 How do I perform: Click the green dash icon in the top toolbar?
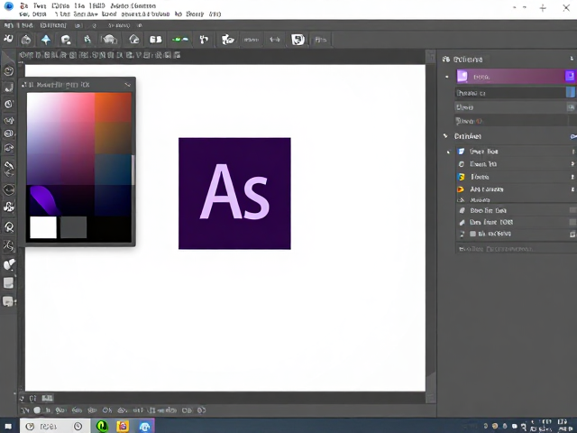[180, 40]
